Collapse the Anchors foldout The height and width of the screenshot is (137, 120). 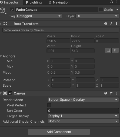click(x=1, y=56)
